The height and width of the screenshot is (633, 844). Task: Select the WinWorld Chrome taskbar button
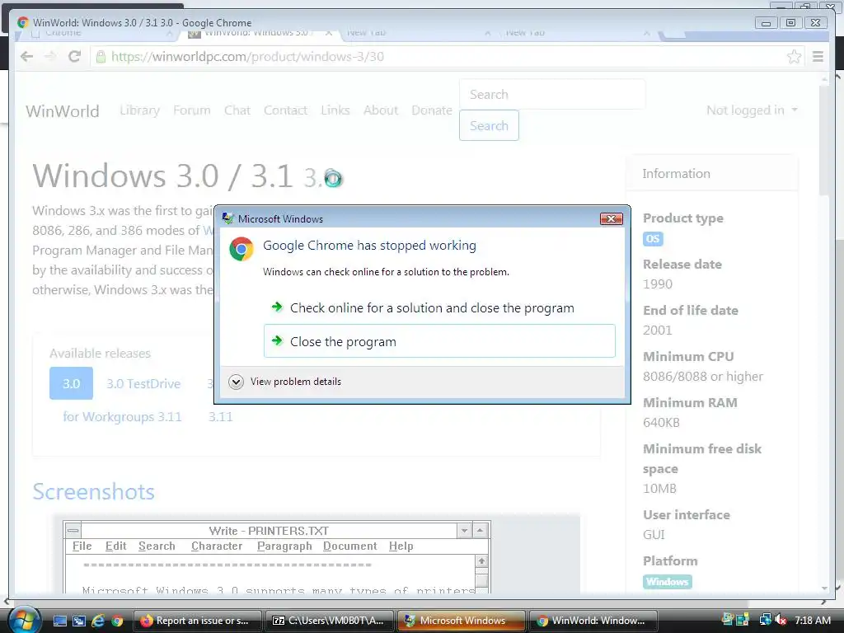point(593,620)
